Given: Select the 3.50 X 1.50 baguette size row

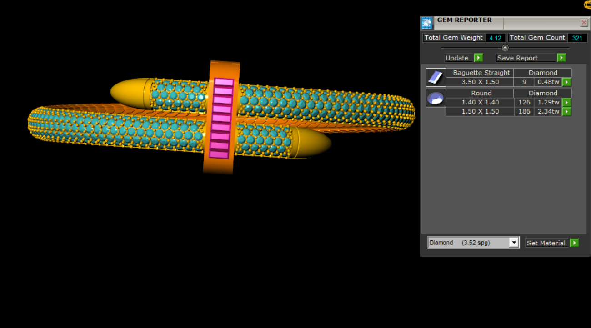Looking at the screenshot, I should [480, 82].
